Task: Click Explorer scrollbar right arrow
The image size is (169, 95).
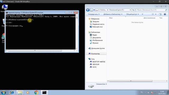Action: pyautogui.click(x=167, y=81)
